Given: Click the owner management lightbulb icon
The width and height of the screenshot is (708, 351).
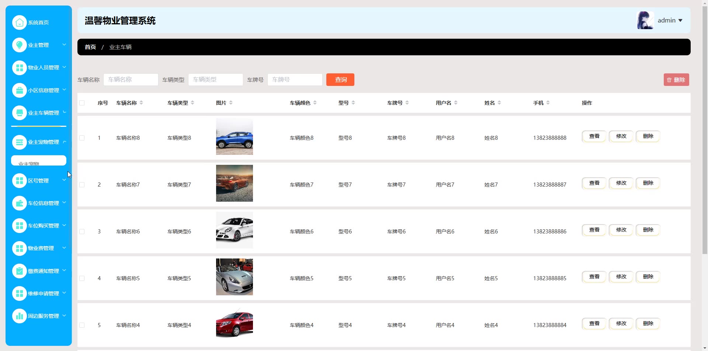Looking at the screenshot, I should [x=19, y=45].
